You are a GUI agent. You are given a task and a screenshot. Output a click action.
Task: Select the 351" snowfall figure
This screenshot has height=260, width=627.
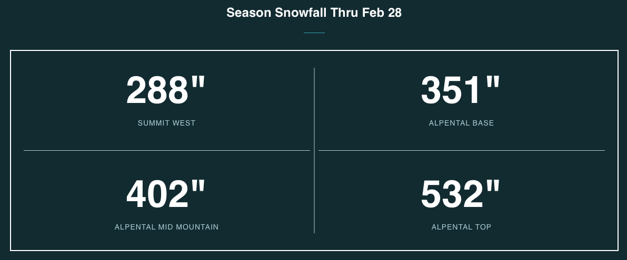point(461,90)
